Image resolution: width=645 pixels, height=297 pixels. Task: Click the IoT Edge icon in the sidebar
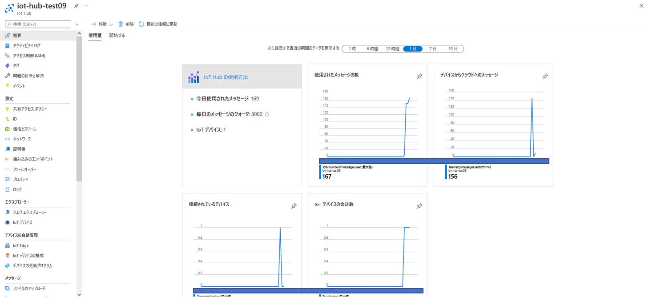[8, 245]
